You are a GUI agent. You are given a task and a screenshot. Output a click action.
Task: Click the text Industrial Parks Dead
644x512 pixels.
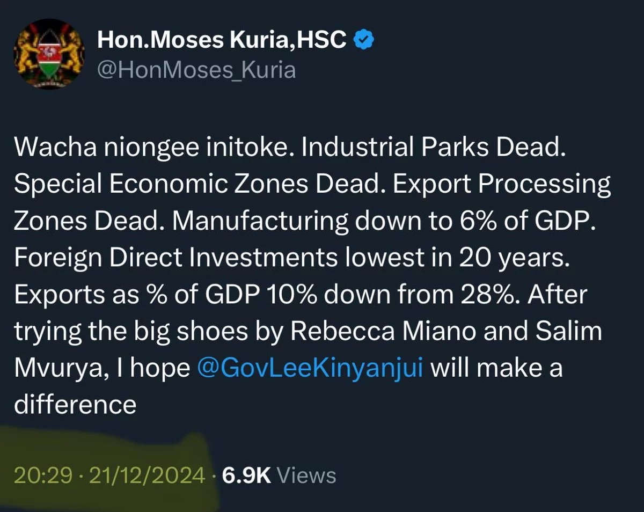[x=434, y=149]
